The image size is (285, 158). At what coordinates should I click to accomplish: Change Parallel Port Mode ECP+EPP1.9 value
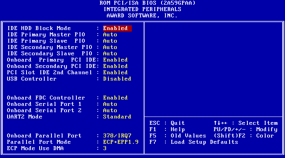pyautogui.click(x=121, y=142)
